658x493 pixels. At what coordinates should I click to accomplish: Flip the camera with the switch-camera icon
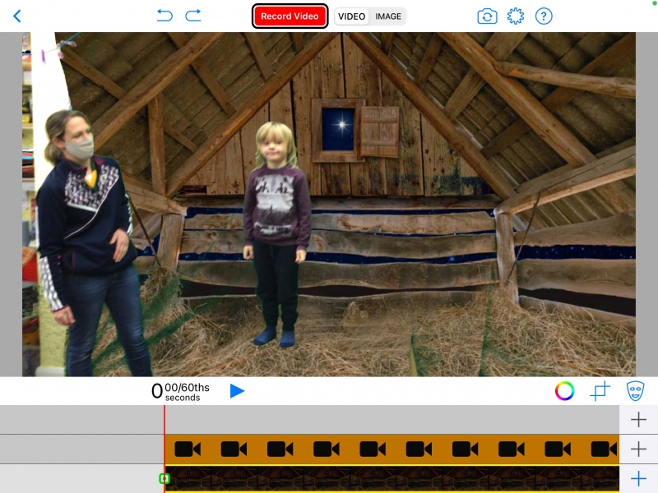pos(488,16)
